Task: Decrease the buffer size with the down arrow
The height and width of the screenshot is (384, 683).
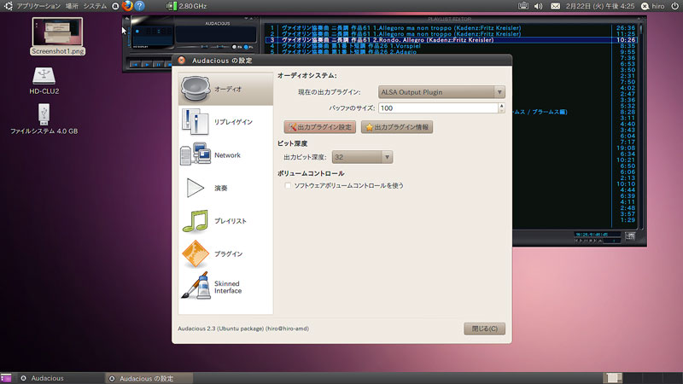Action: click(501, 111)
